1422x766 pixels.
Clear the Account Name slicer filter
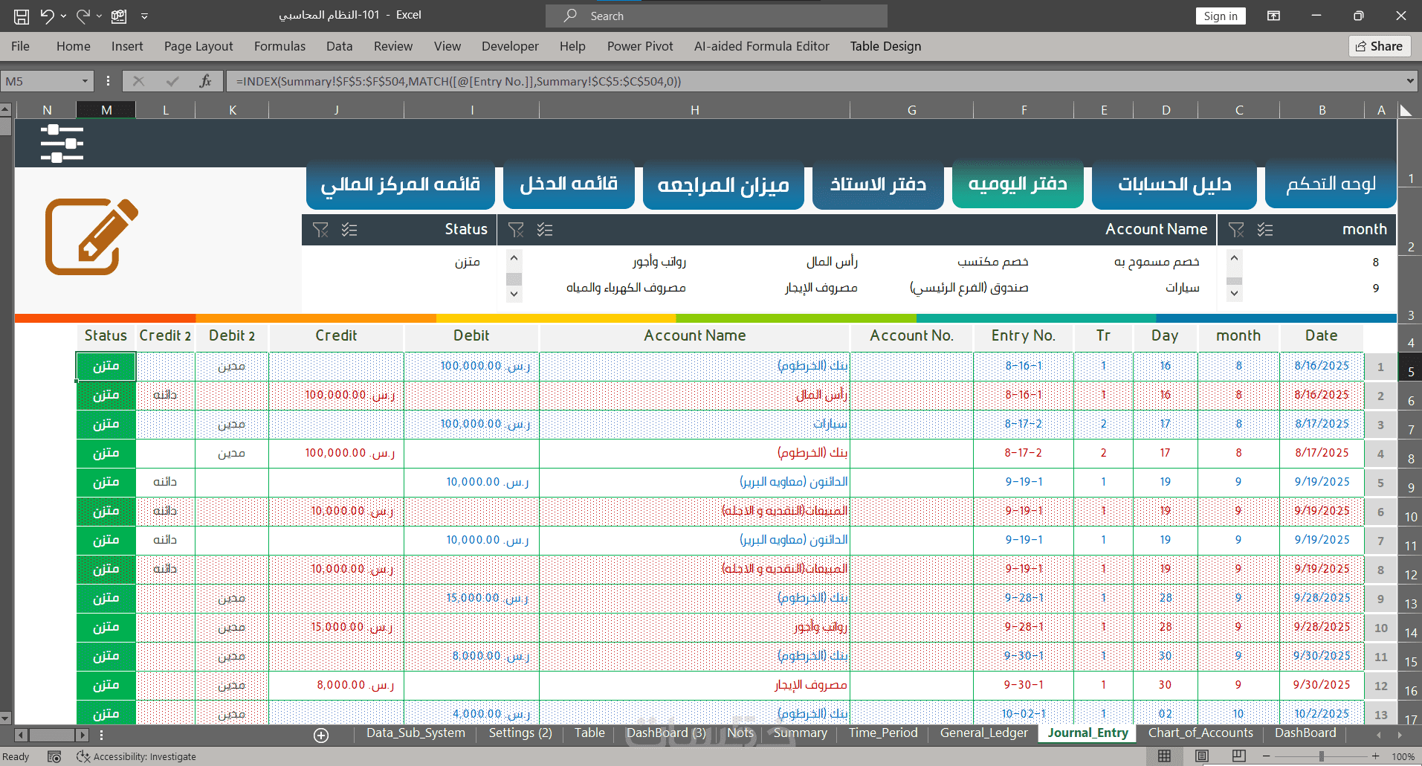click(516, 230)
